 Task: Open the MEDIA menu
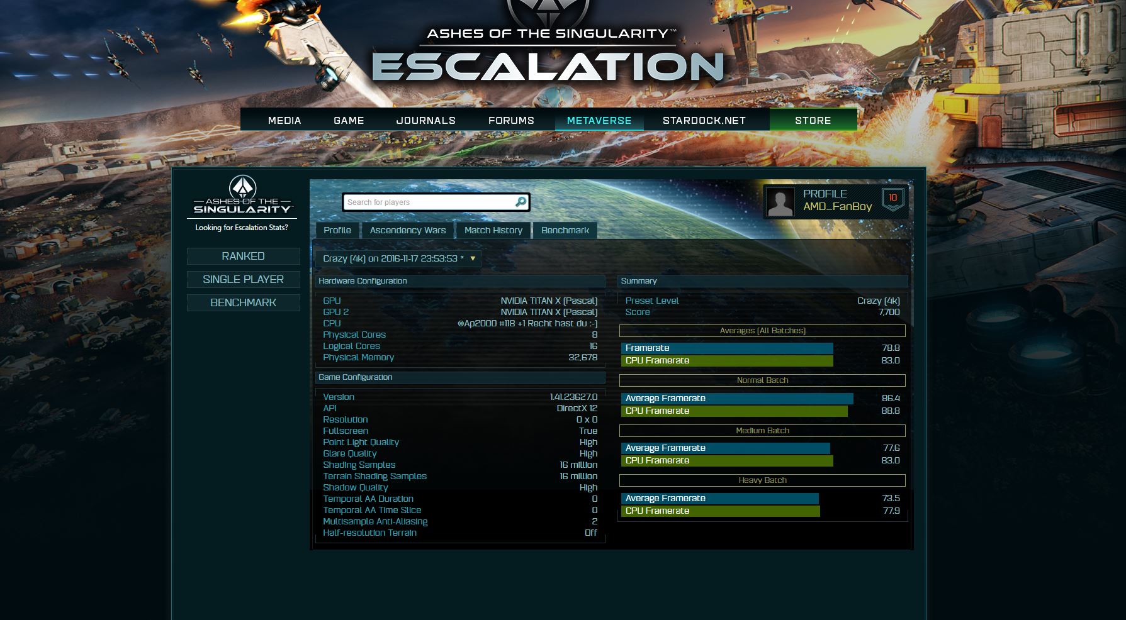click(x=284, y=120)
